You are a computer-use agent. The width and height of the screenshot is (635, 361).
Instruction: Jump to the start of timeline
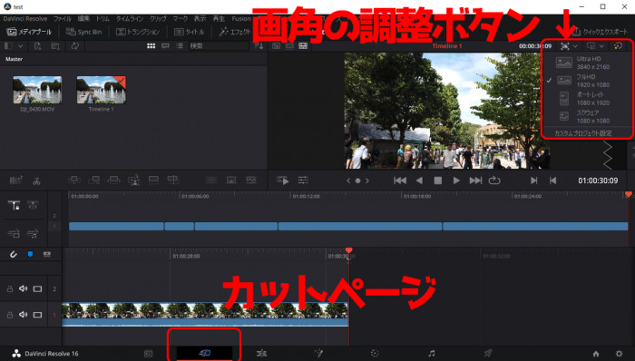coord(400,180)
